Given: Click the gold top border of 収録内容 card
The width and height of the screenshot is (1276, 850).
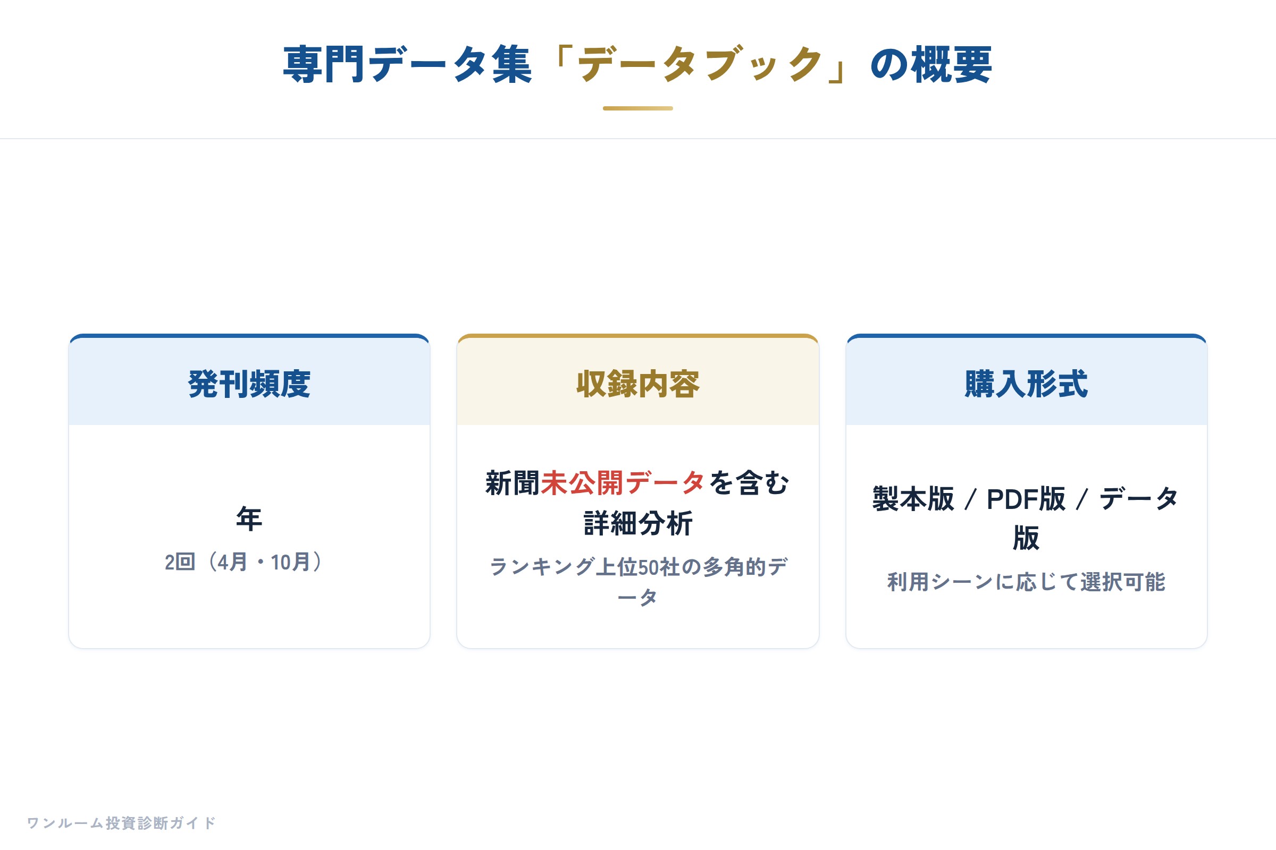Looking at the screenshot, I should [x=638, y=336].
